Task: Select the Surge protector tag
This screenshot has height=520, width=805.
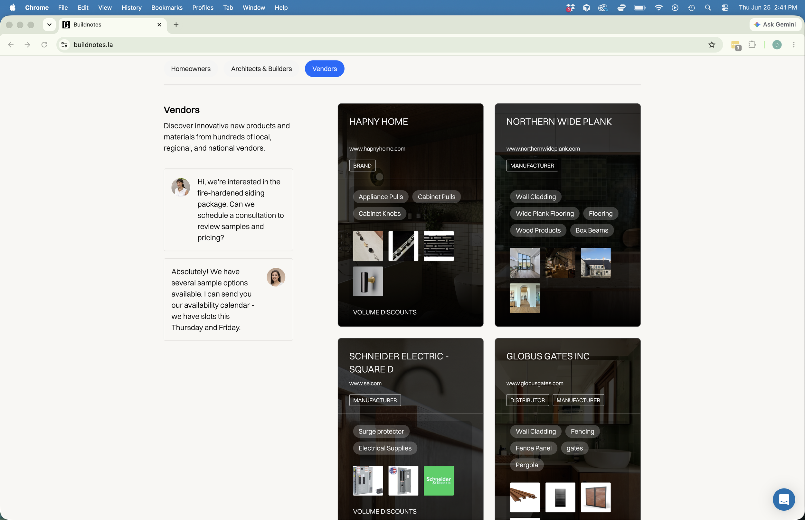Action: [x=381, y=432]
